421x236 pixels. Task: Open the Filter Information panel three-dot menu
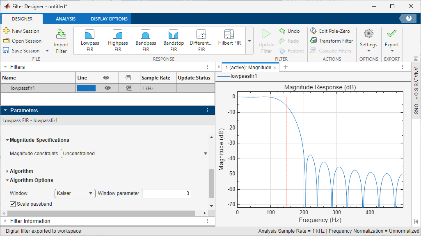pos(208,221)
